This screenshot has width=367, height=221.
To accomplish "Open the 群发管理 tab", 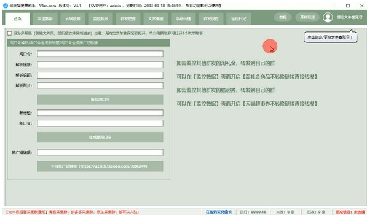I will point(128,18).
